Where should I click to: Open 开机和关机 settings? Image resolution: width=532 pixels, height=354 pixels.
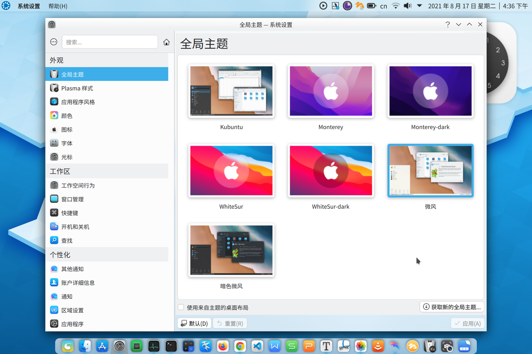point(107,226)
